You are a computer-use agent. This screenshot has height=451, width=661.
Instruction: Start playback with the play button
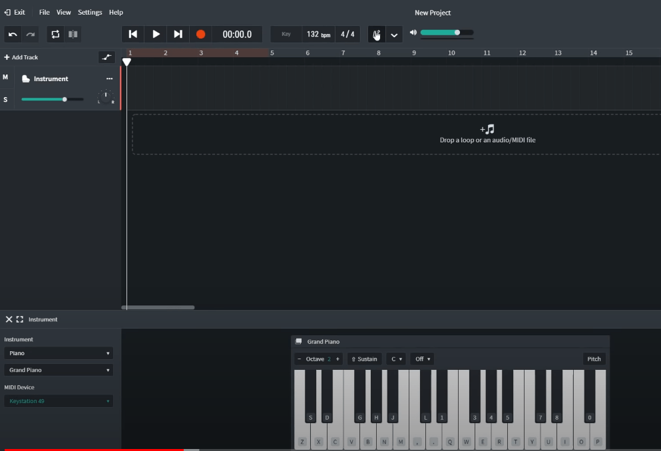click(156, 34)
